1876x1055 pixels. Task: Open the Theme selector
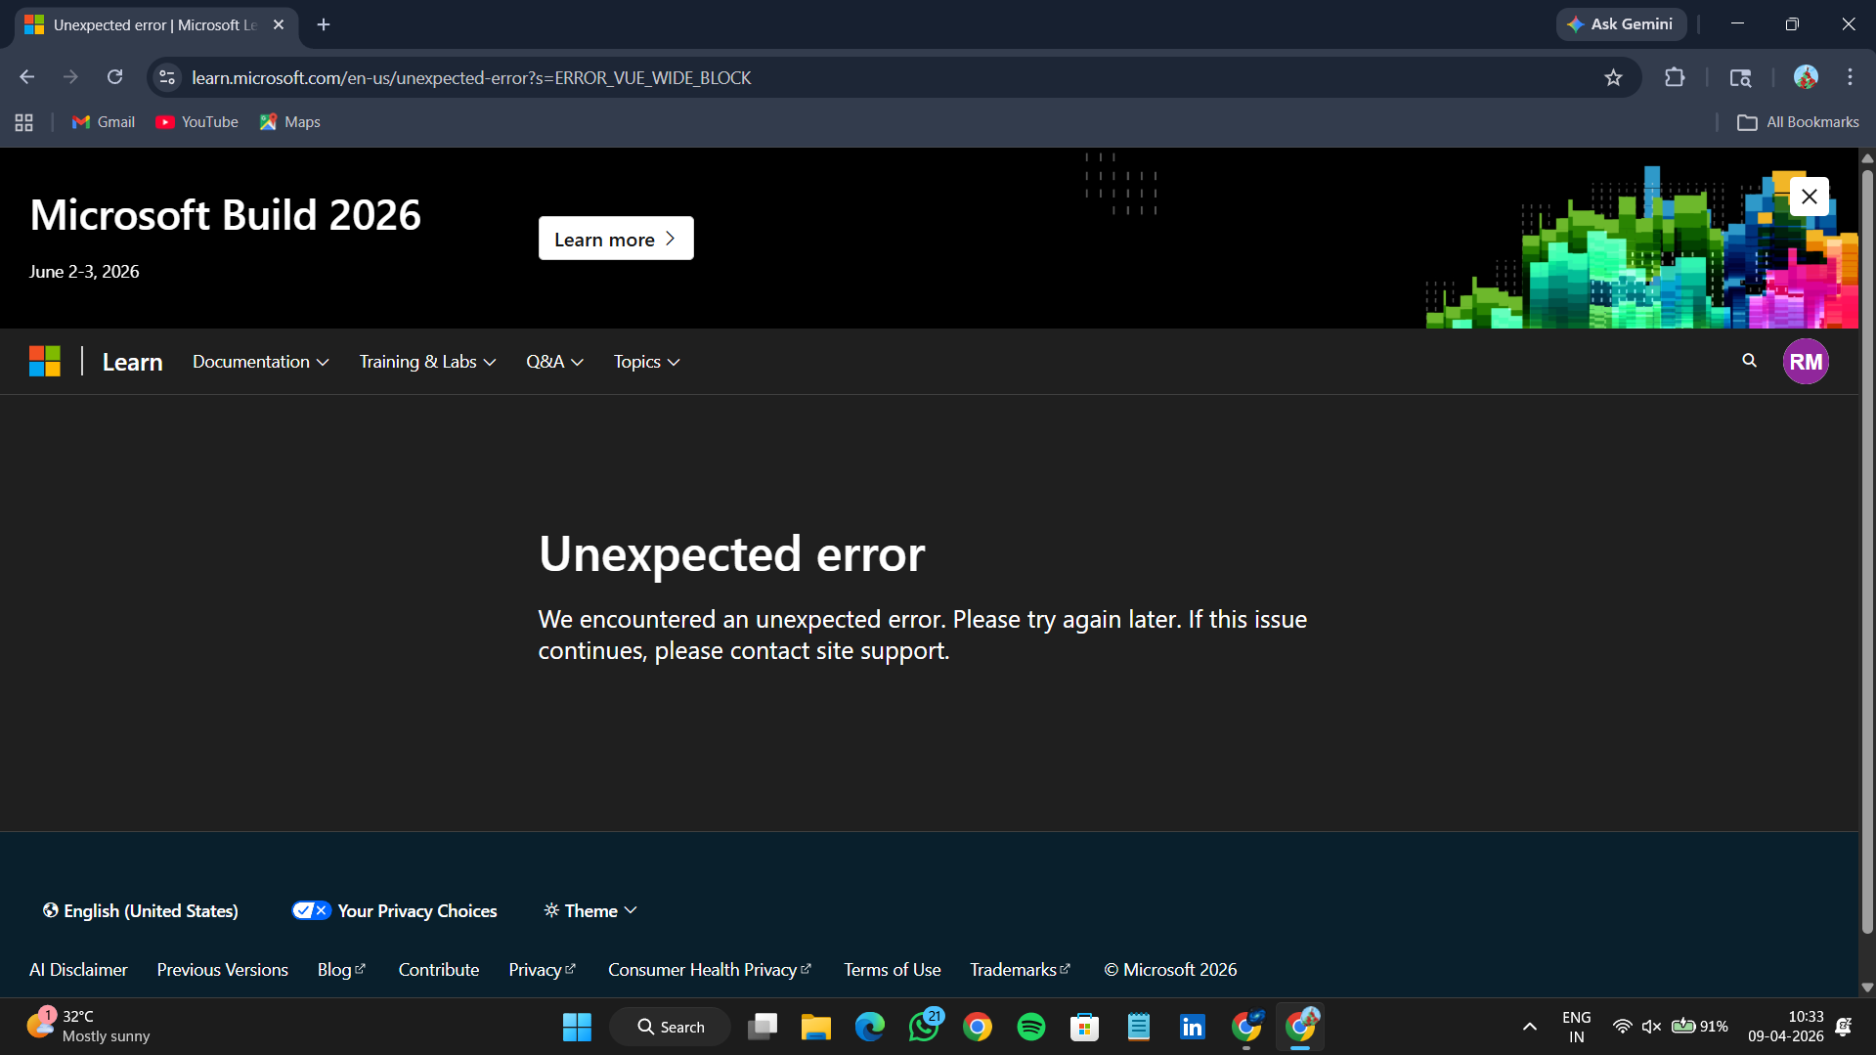(589, 910)
